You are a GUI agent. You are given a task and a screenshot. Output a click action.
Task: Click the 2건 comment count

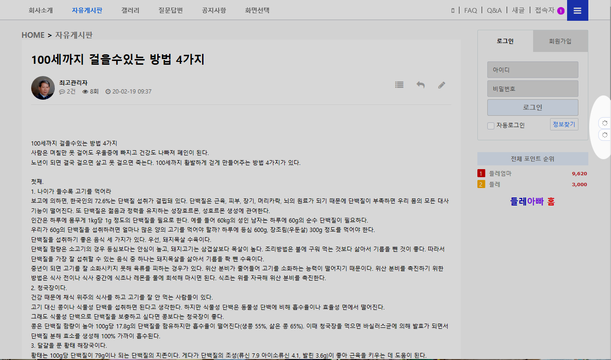click(x=68, y=92)
